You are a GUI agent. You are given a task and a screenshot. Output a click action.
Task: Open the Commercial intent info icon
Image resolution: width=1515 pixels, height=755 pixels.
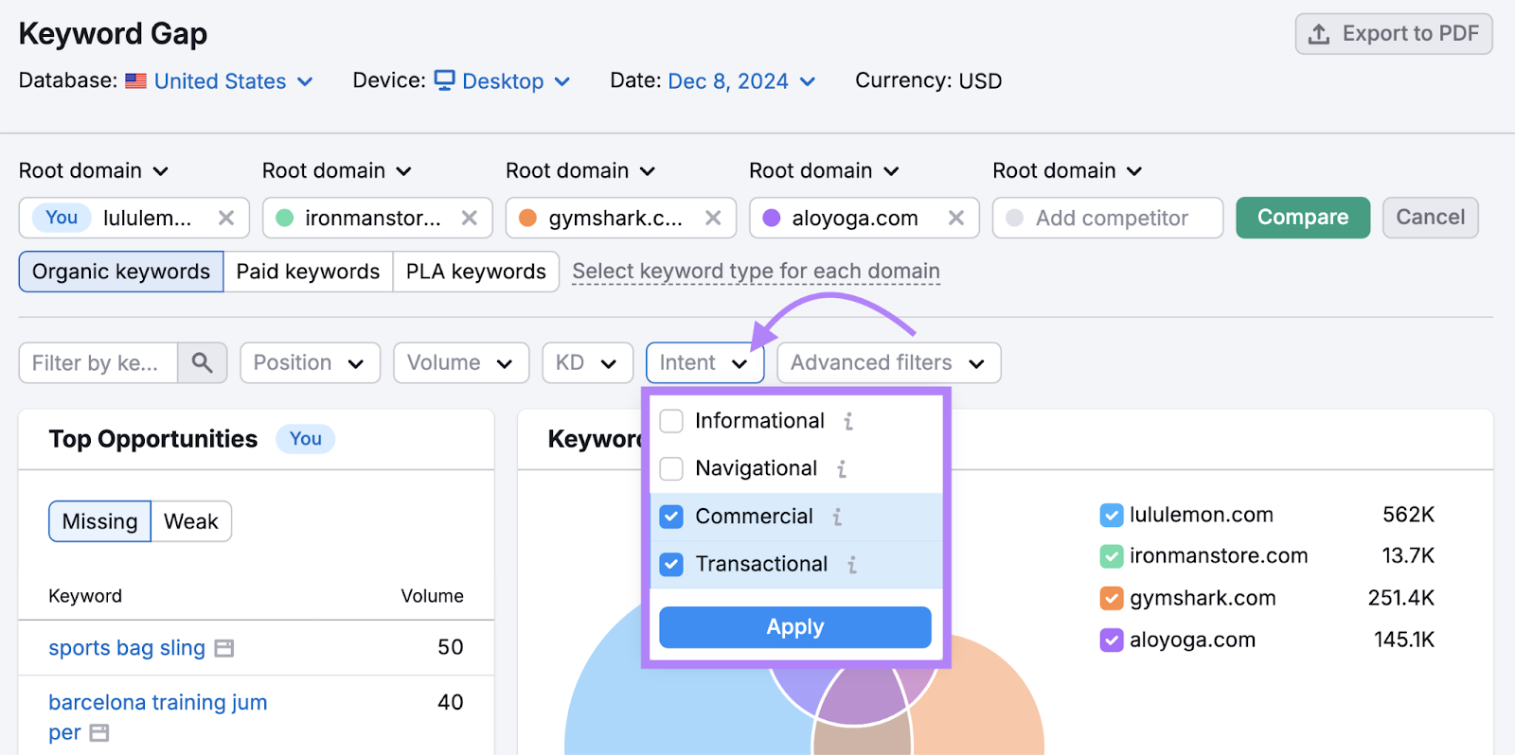(x=837, y=517)
